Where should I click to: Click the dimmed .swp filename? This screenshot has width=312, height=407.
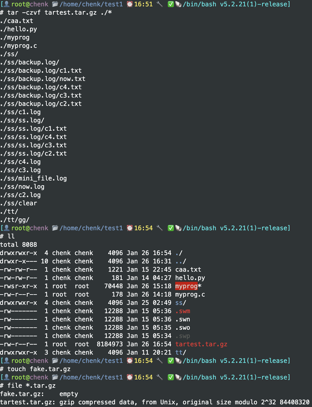[183, 336]
